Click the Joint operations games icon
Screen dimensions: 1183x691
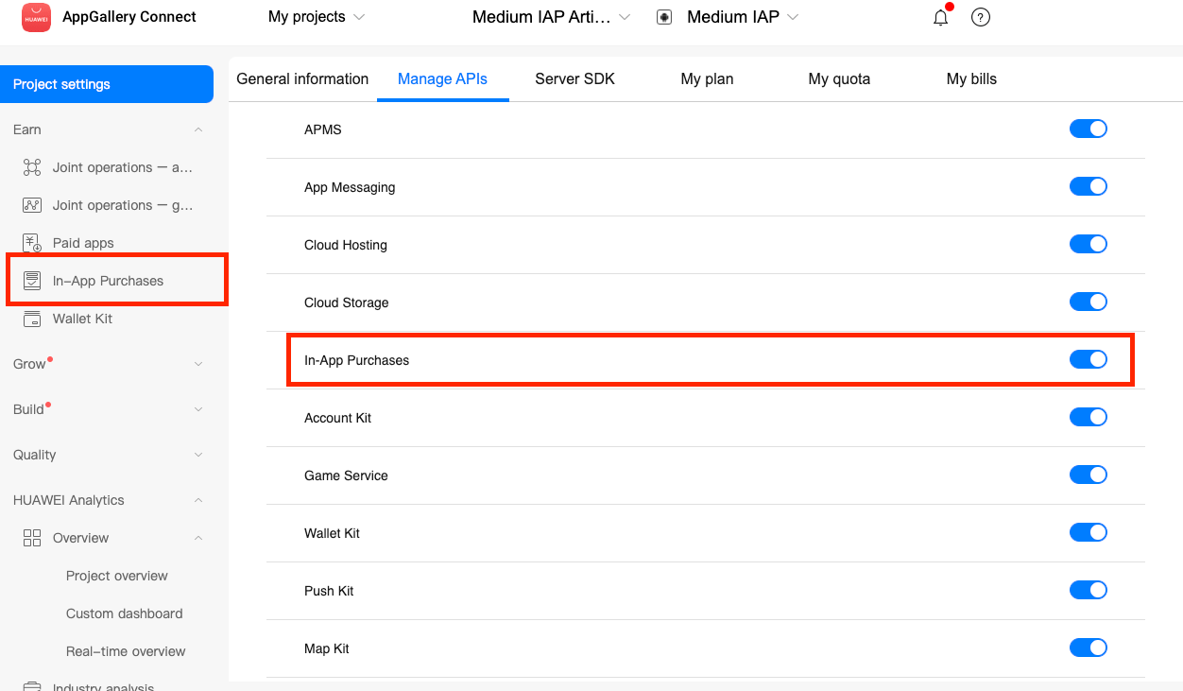(x=32, y=205)
